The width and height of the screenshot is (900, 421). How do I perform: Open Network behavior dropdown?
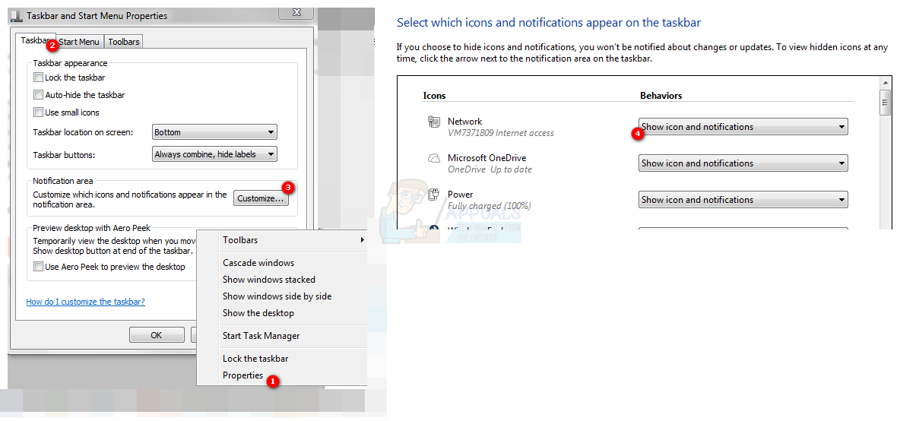click(743, 127)
